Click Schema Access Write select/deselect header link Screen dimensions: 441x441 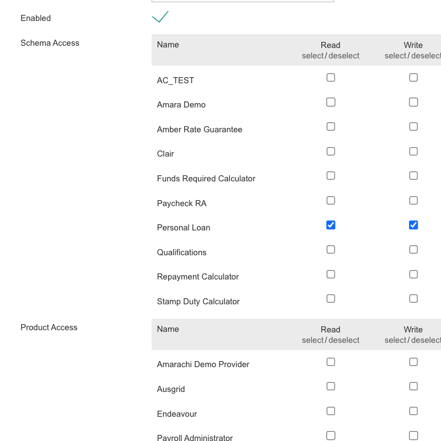pyautogui.click(x=412, y=56)
